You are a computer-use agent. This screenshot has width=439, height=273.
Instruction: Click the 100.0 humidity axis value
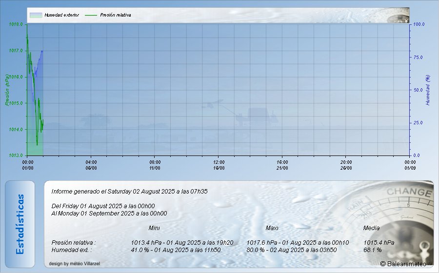tap(419, 24)
